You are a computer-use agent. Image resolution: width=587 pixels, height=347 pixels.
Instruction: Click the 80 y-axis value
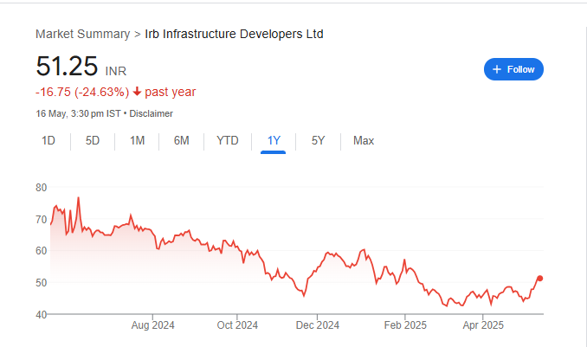point(42,188)
